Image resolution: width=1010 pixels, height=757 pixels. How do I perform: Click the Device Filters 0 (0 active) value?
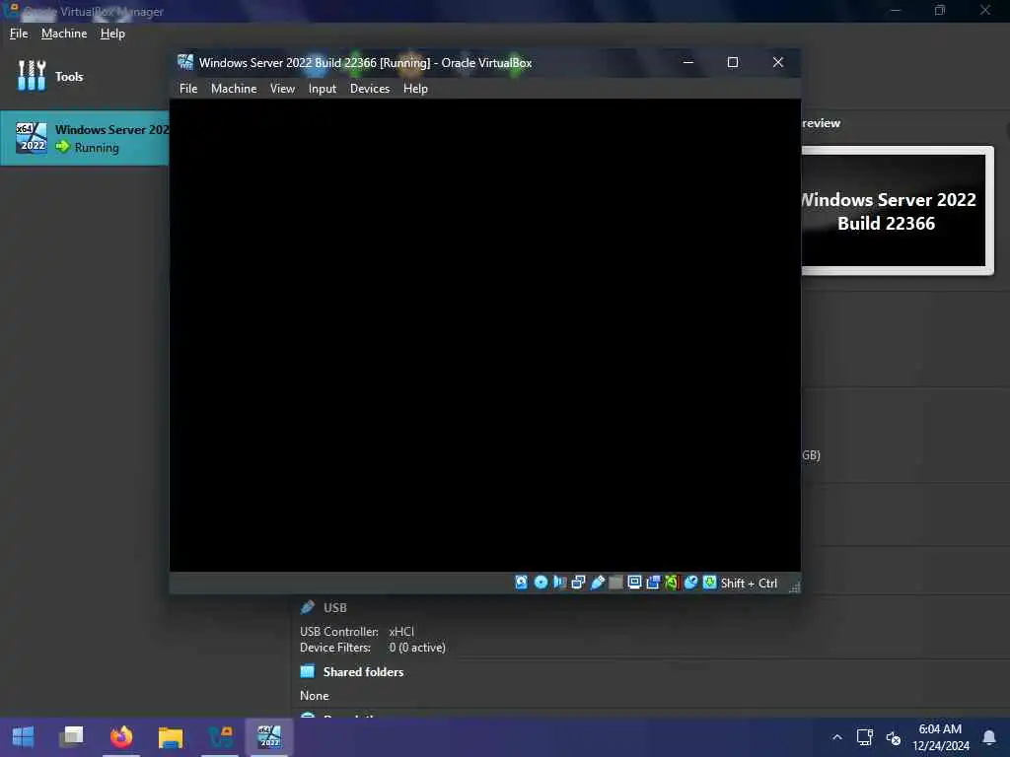coord(417,648)
